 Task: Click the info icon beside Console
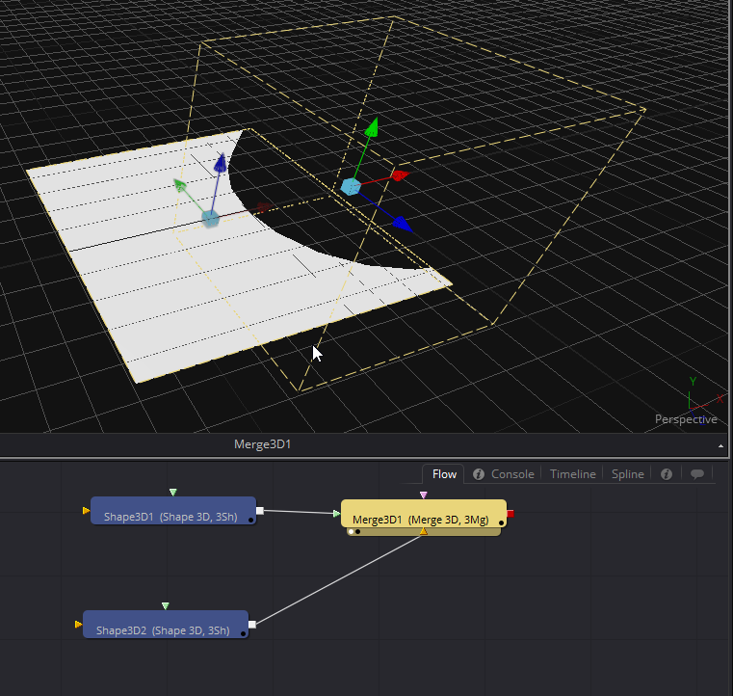[478, 474]
